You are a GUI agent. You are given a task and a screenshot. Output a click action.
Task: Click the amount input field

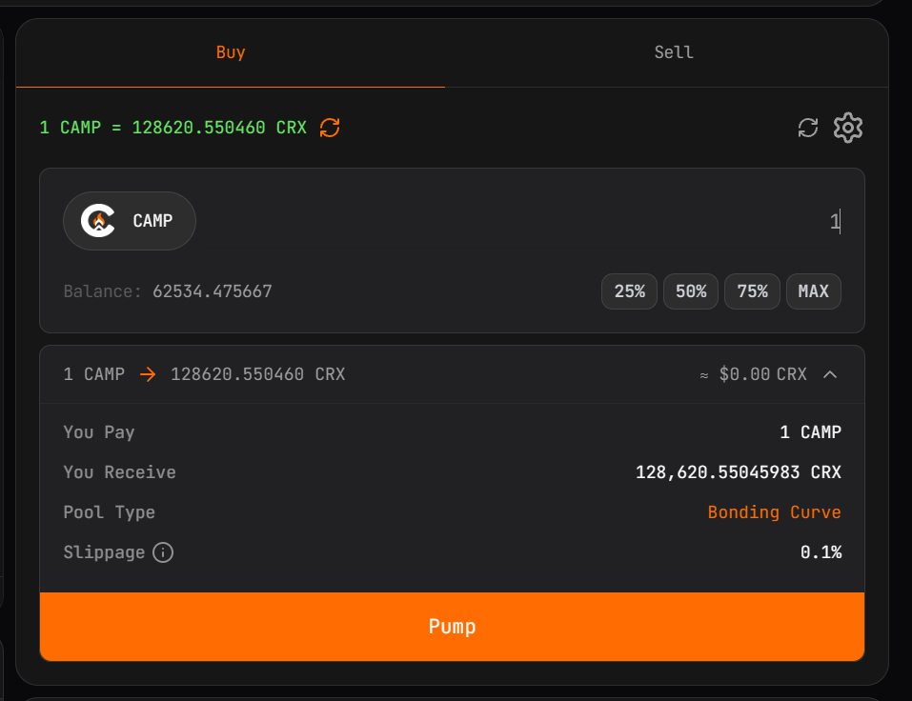tap(572, 222)
